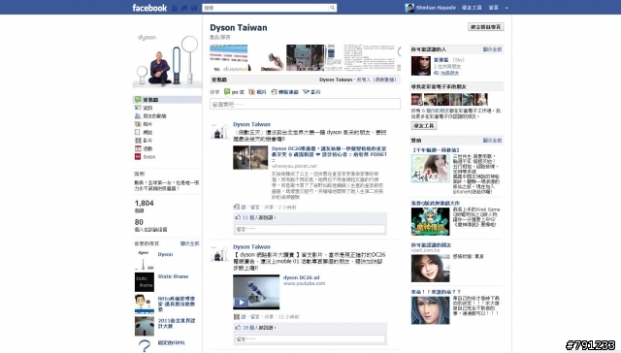Show all liked pages link

point(190,243)
